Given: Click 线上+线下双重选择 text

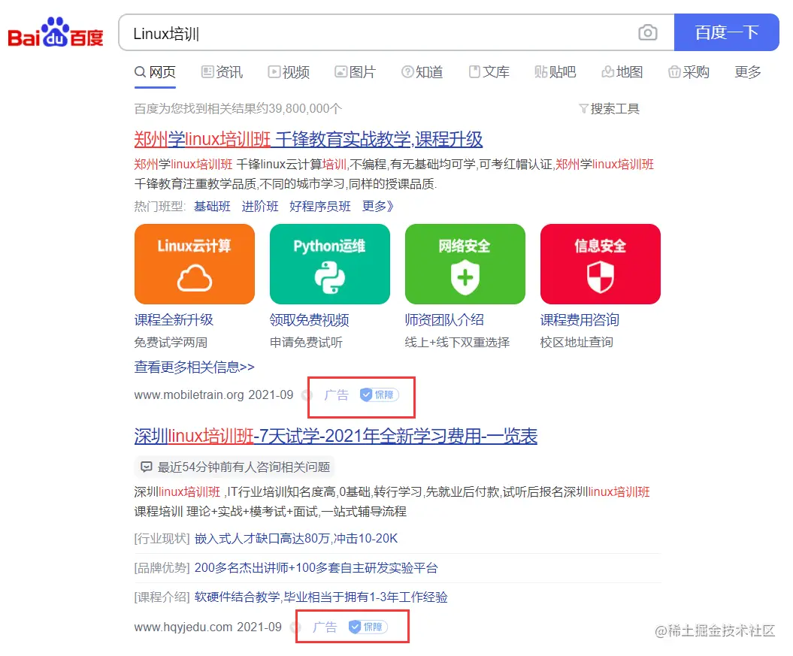Looking at the screenshot, I should coord(457,342).
